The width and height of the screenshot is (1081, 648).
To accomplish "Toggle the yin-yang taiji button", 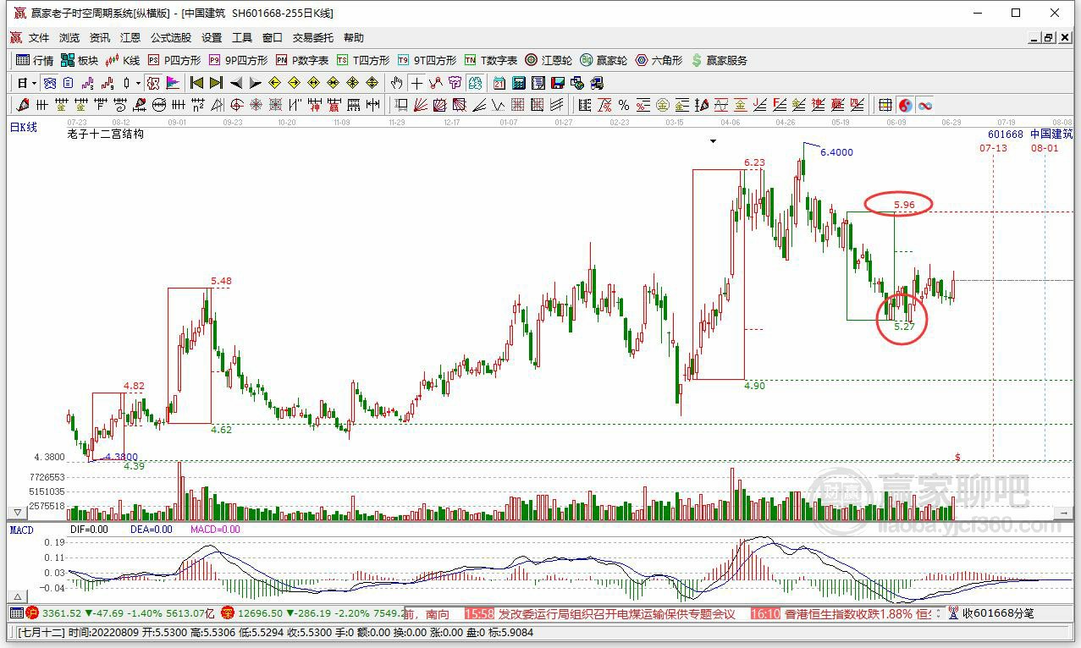I will [905, 105].
